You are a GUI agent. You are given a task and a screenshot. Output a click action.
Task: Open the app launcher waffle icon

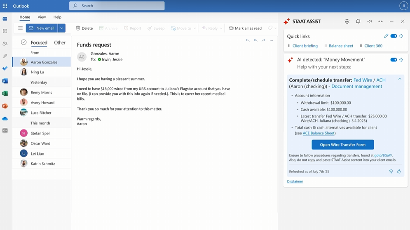coord(5,6)
